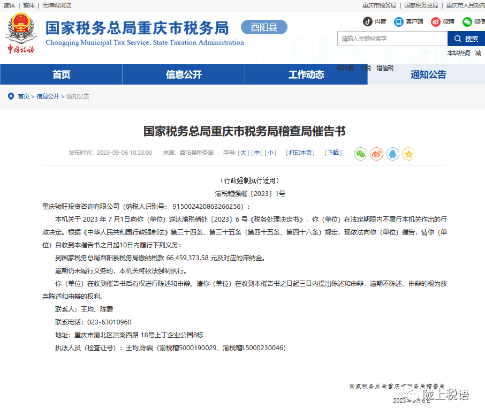Image resolution: width=485 pixels, height=416 pixels.
Task: Click the 执法人员 inspector ID line
Action: click(170, 348)
